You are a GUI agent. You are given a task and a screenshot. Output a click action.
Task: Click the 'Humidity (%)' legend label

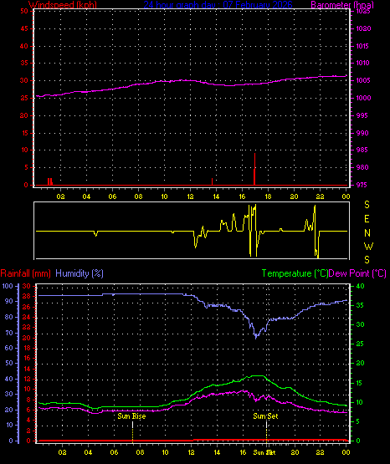tap(80, 273)
